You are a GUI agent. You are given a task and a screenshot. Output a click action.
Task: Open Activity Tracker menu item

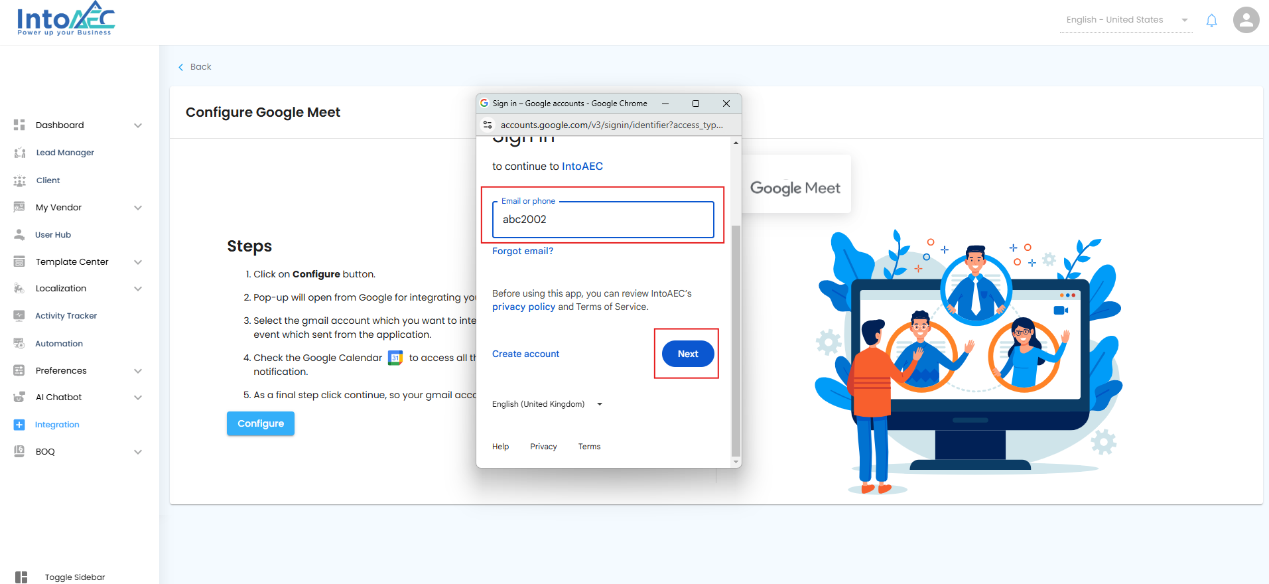click(x=66, y=316)
